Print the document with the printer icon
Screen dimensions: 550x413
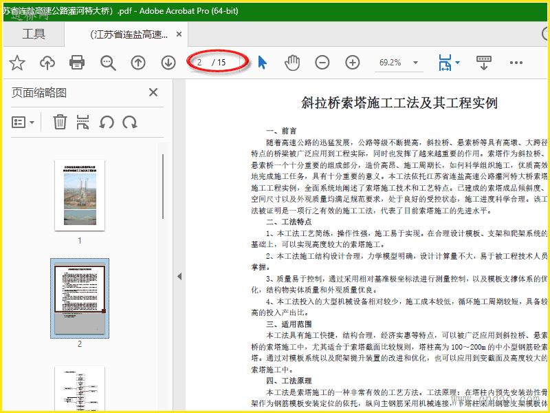(77, 63)
